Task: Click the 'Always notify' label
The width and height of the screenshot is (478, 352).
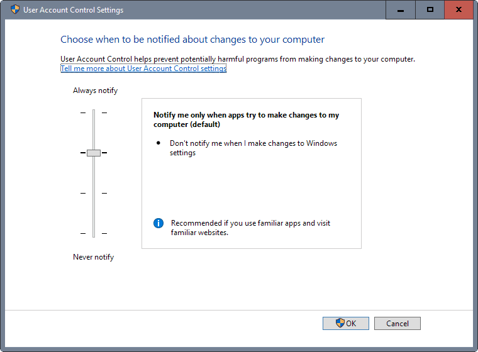Action: [95, 91]
